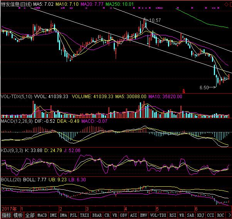Screen dimensions: 232x219
Task: Click the MACD(12,26,9) panel title
Action: [17, 121]
